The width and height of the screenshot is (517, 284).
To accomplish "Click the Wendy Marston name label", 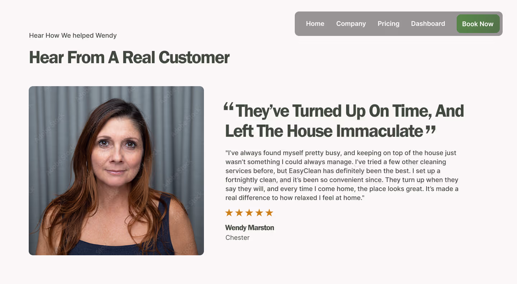I will point(250,228).
